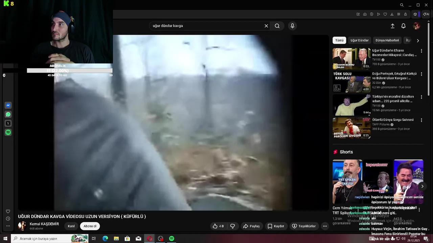The width and height of the screenshot is (433, 243).
Task: Dislike the video with the thumbs-down button
Action: [233, 226]
